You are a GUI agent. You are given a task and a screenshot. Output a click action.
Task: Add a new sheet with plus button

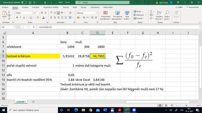point(33,102)
